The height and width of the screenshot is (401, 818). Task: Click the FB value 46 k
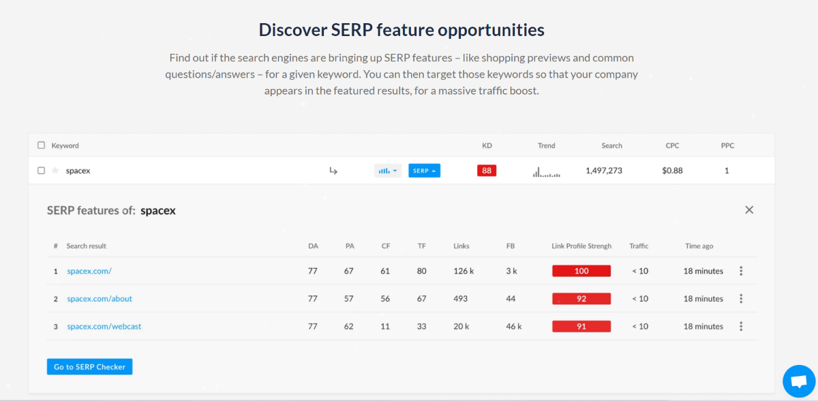[514, 326]
